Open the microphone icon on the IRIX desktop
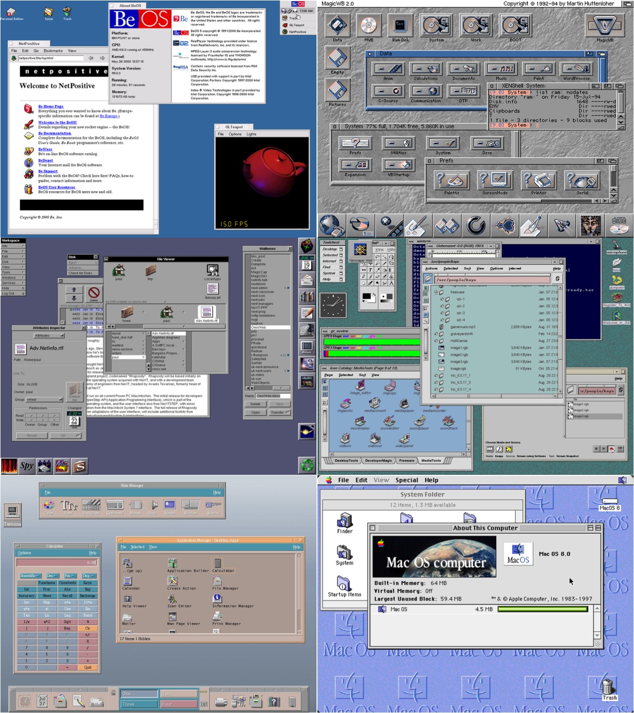 [617, 244]
